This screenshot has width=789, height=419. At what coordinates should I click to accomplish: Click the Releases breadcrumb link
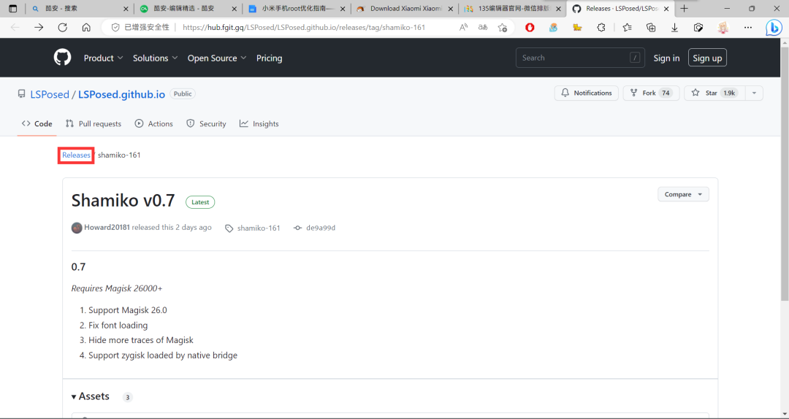(76, 155)
